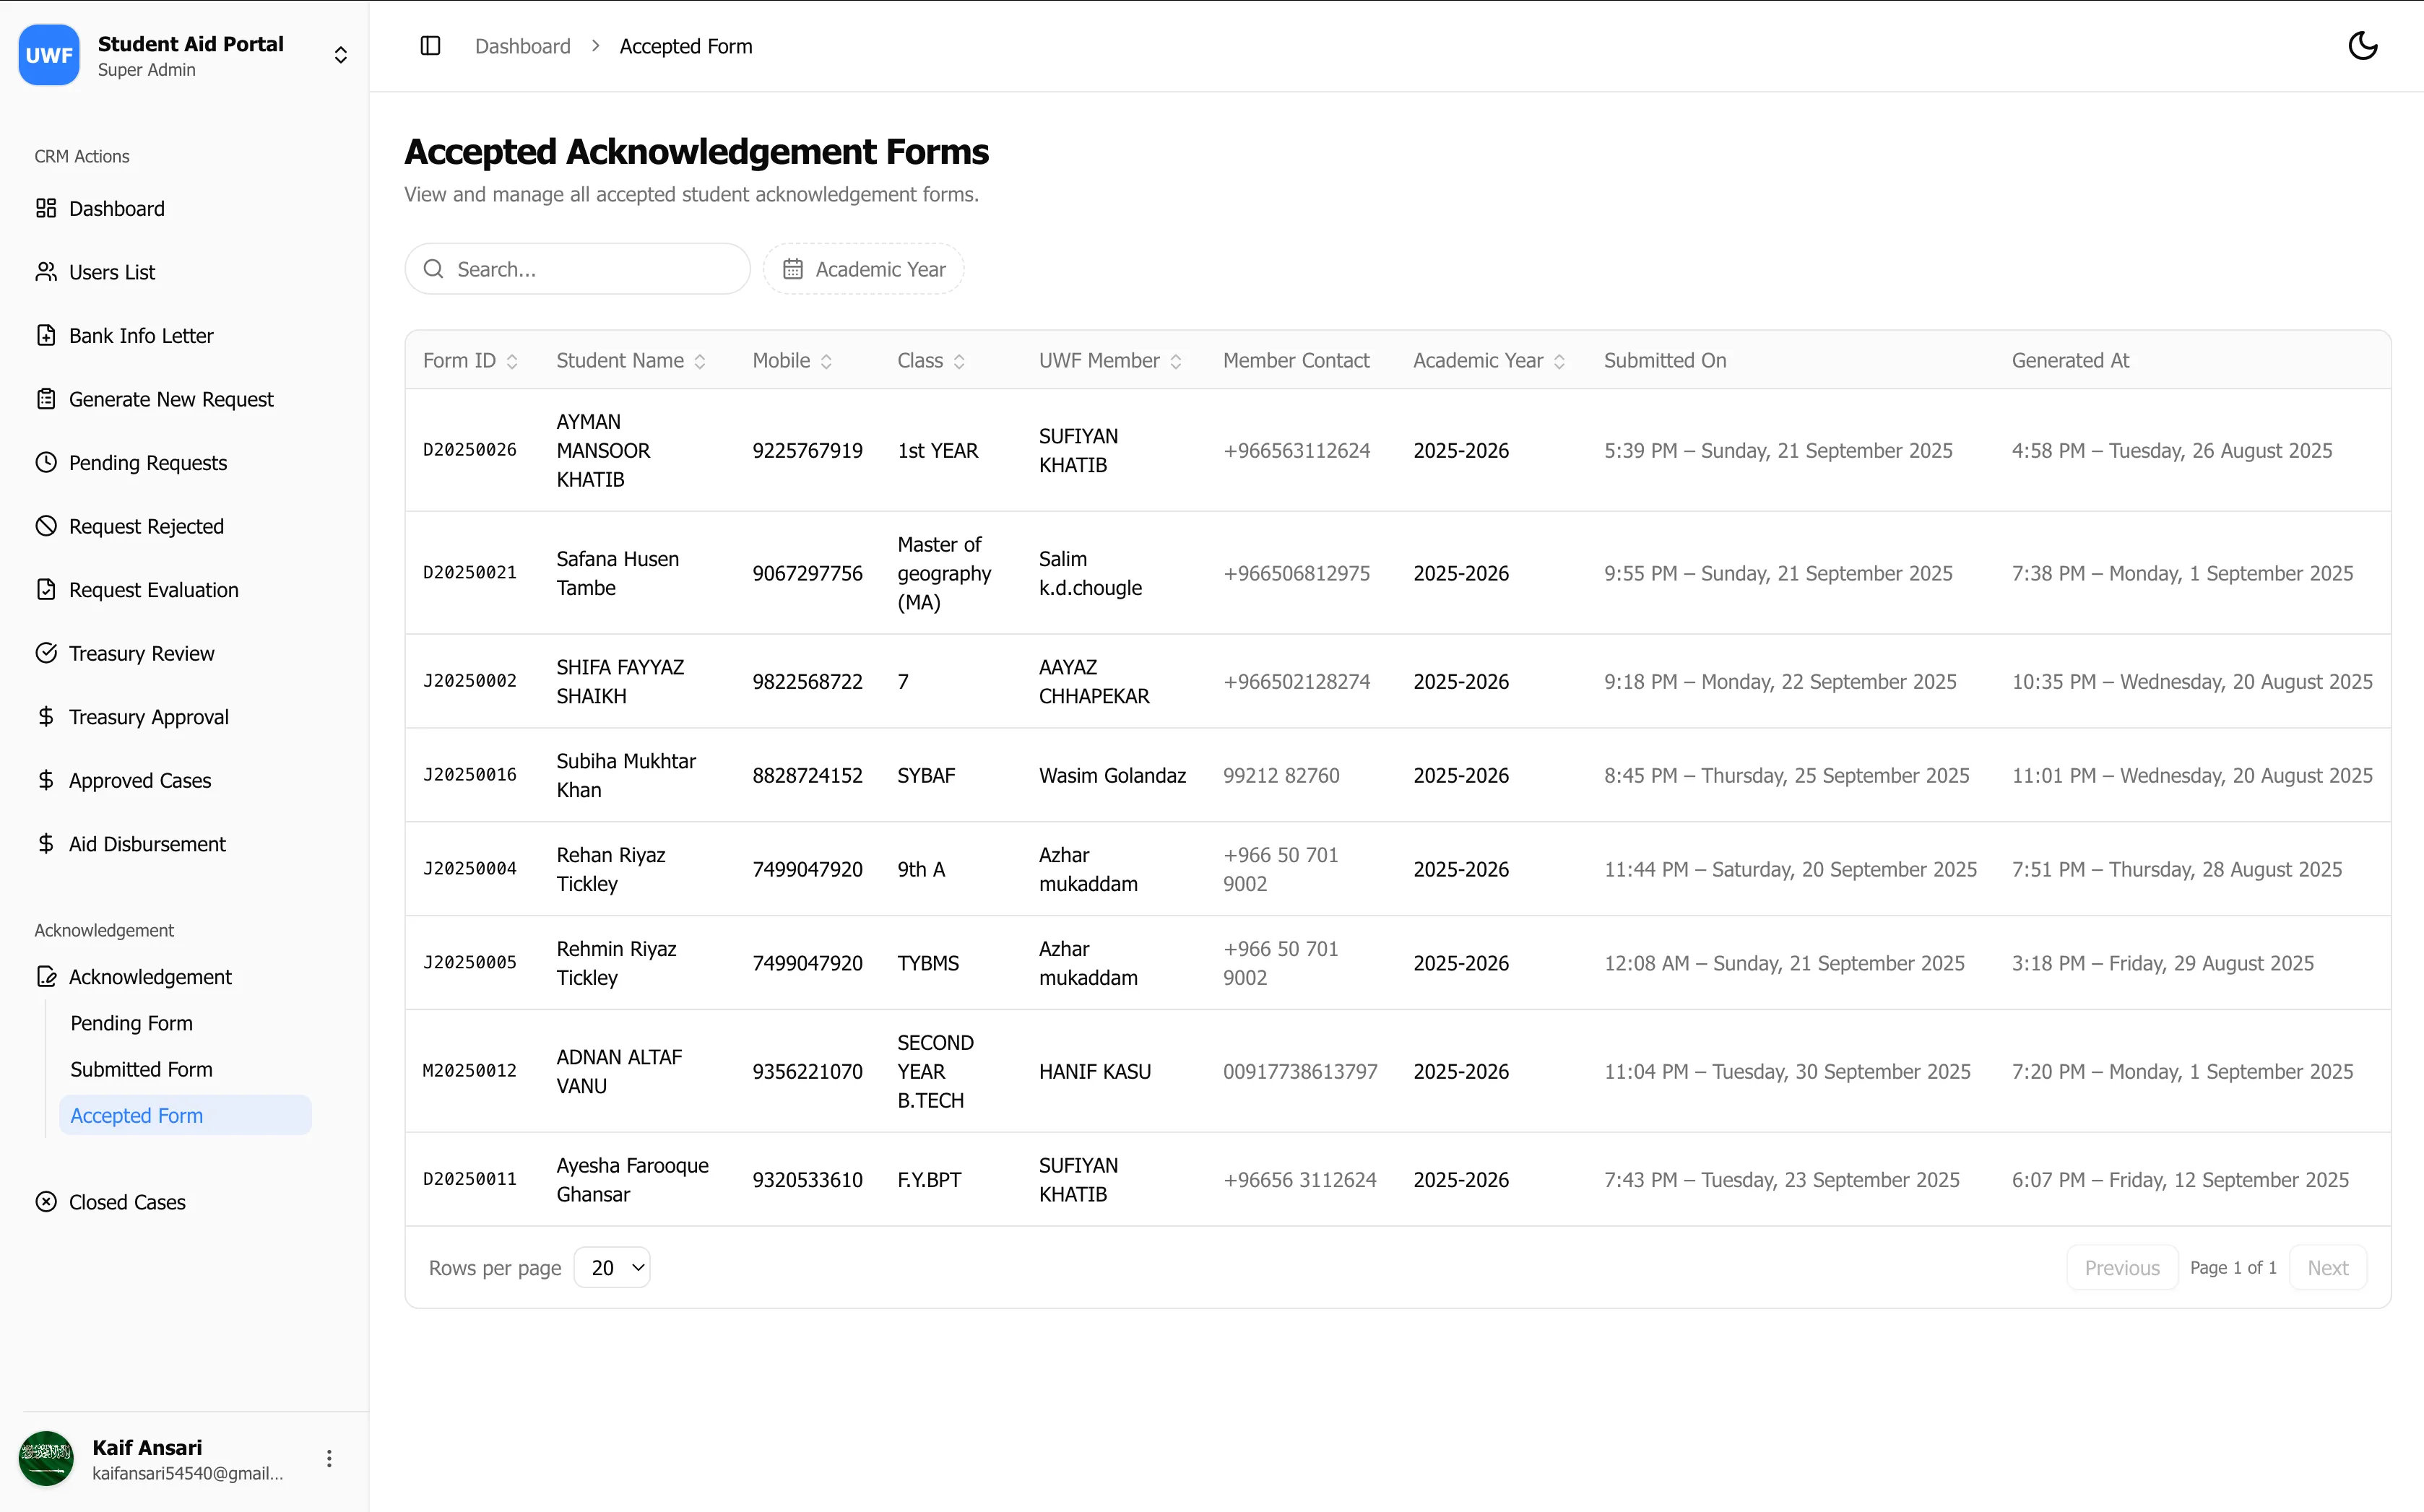Sort by the Class column

tap(931, 361)
